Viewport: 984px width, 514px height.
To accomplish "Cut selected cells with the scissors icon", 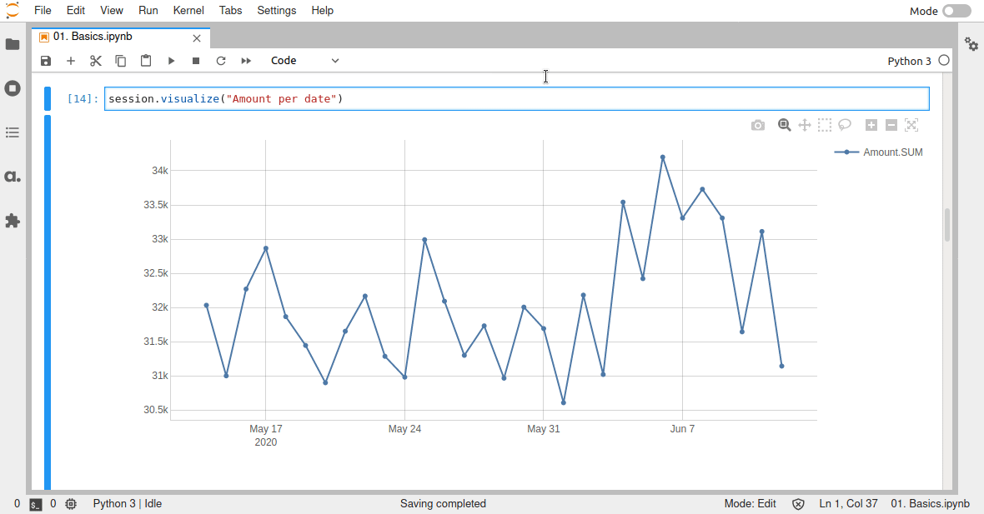I will (x=95, y=61).
